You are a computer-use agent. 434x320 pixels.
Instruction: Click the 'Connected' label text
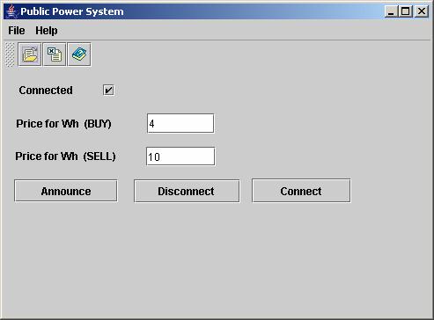coord(46,91)
